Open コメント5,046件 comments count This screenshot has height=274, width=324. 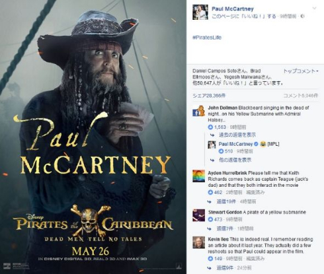(x=301, y=96)
